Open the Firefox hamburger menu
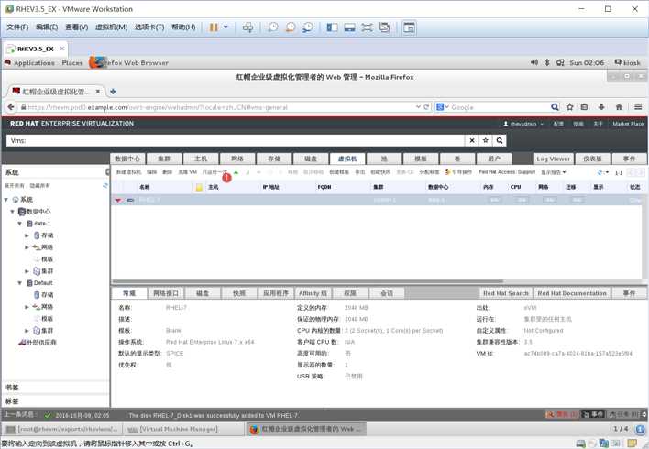 click(638, 107)
